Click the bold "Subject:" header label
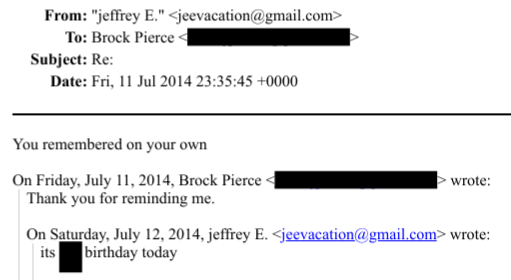 (59, 60)
